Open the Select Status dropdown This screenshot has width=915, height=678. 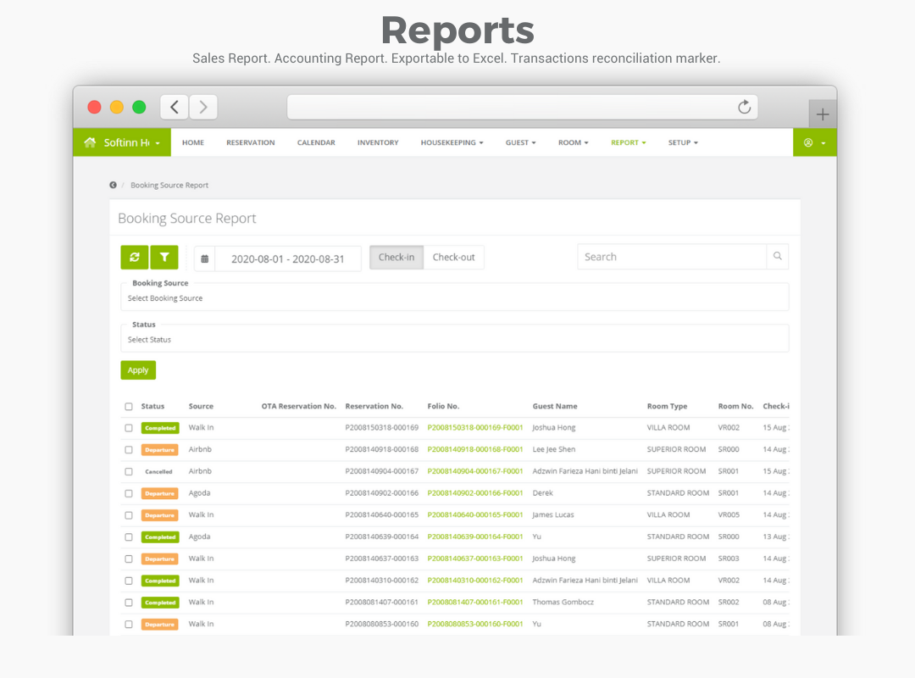pos(454,340)
